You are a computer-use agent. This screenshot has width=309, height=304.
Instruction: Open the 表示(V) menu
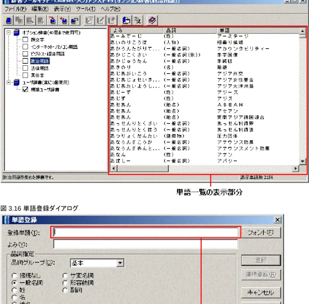click(62, 9)
